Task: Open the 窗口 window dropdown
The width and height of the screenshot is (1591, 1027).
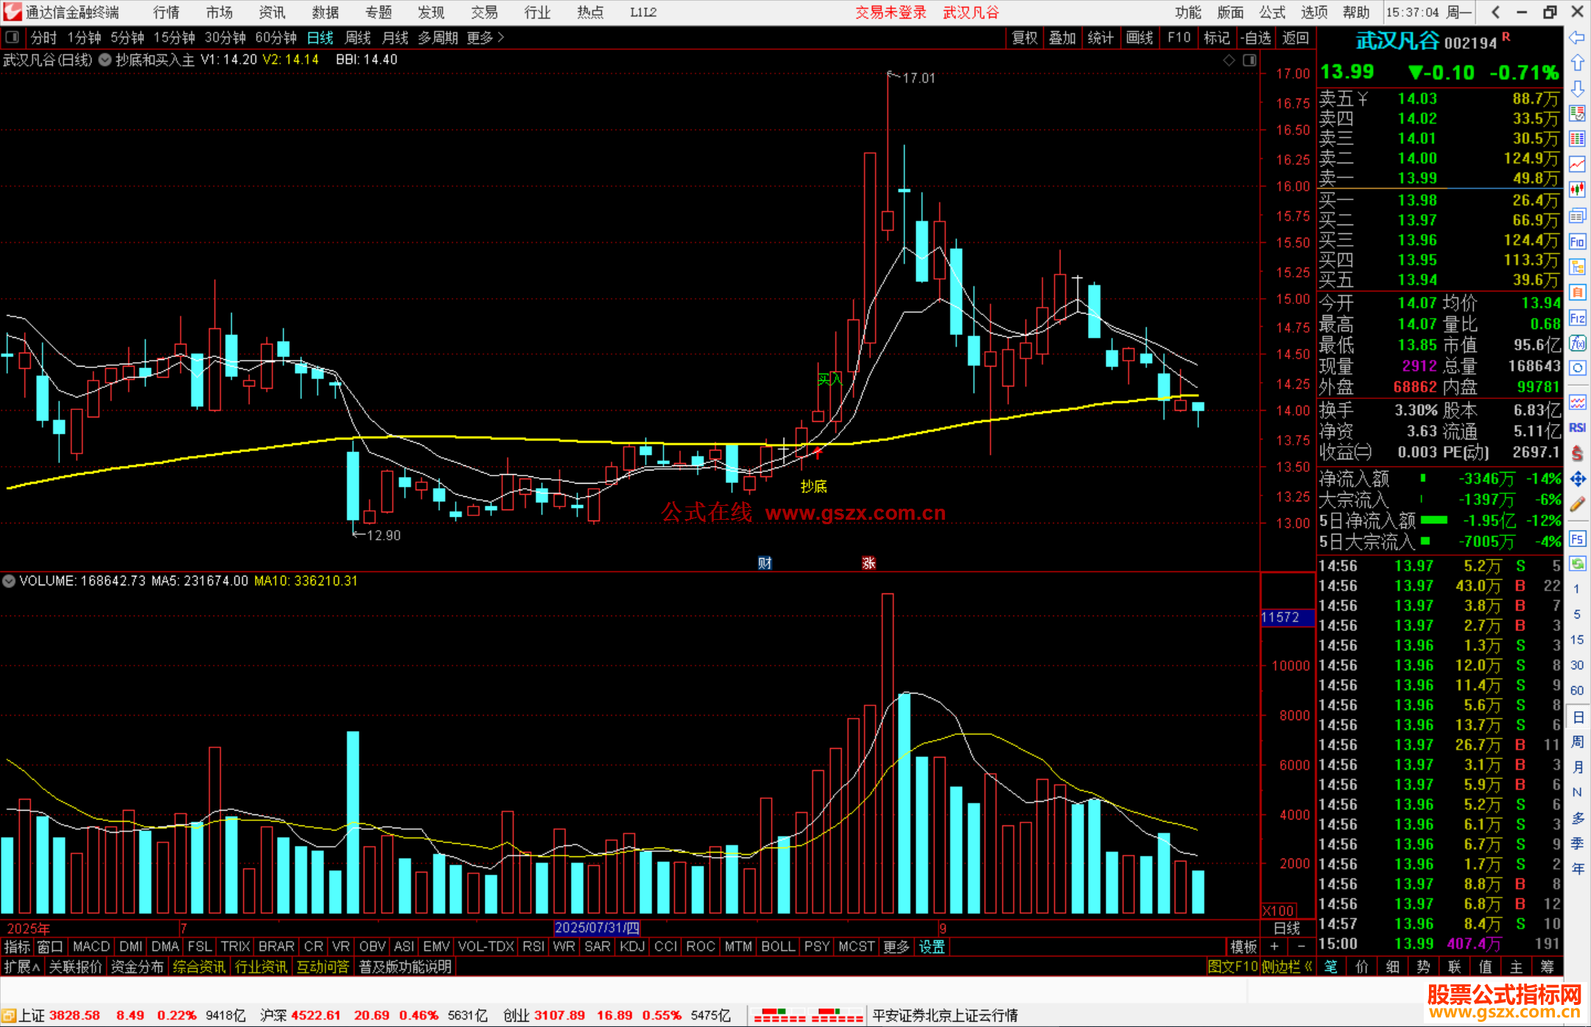Action: click(x=50, y=947)
